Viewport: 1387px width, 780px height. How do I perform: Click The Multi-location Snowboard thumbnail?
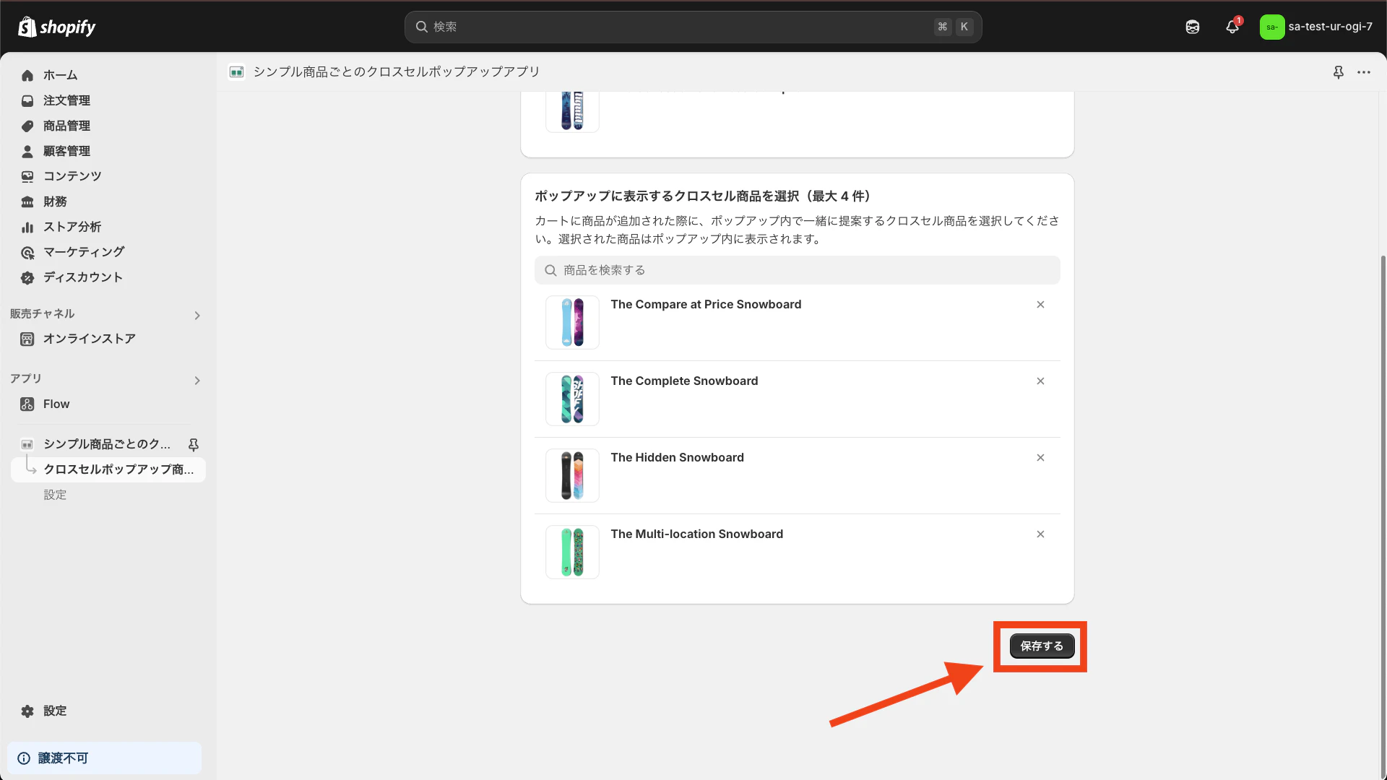pos(572,552)
